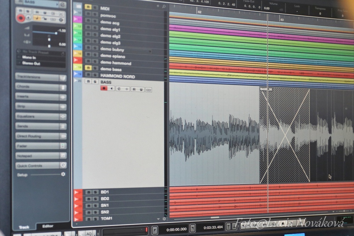Expand the Quick Controls section

(41, 166)
